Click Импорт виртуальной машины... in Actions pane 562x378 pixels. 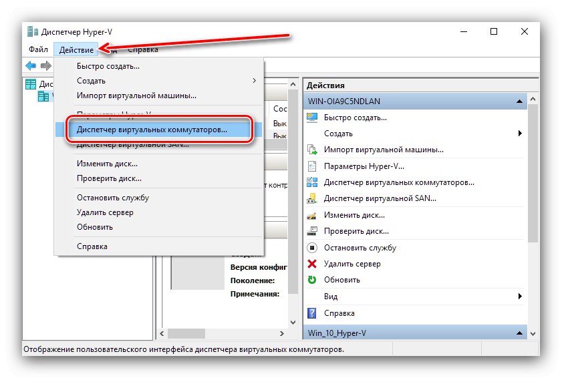pos(384,150)
